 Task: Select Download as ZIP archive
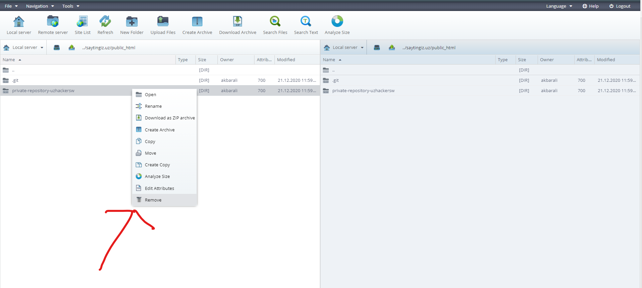tap(164, 118)
